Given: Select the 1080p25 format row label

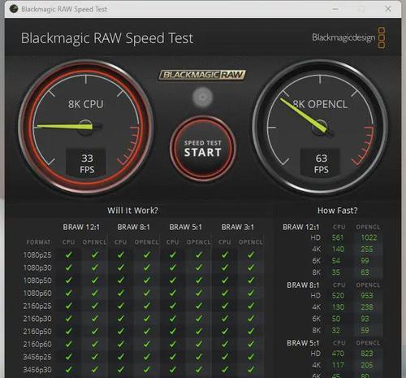Looking at the screenshot, I should pyautogui.click(x=37, y=255).
